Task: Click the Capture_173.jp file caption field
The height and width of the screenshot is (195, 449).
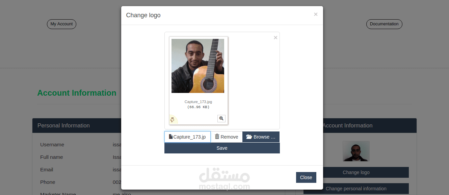Action: tap(187, 137)
